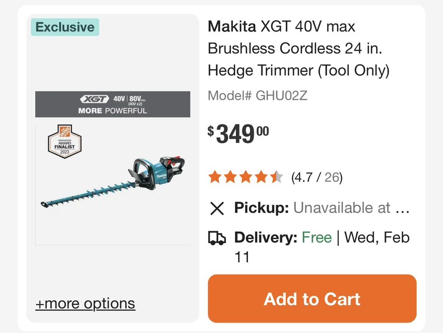Screen dimensions: 443x333
Task: Click the Makita brand name
Action: [x=232, y=27]
